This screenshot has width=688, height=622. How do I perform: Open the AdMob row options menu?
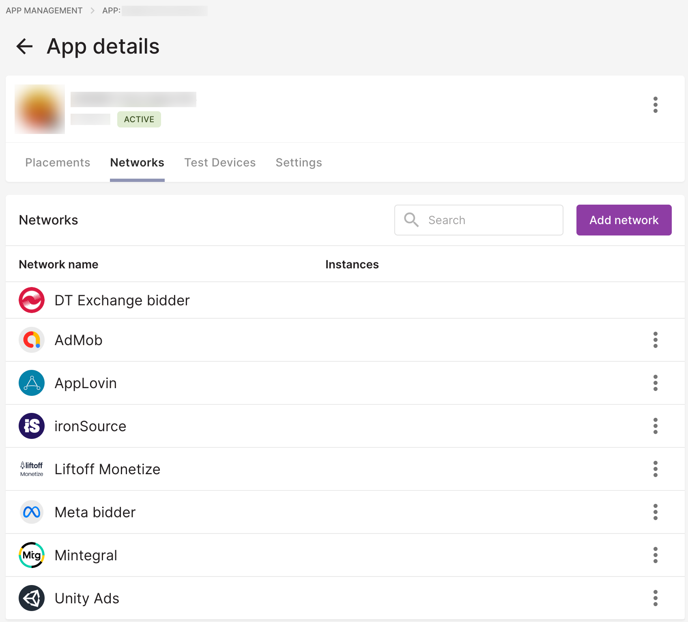tap(655, 340)
